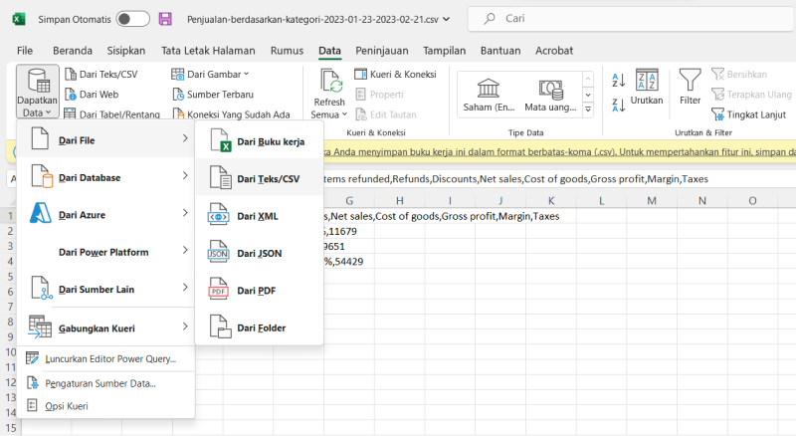Open the Dari Gambar dropdown
796x436 pixels.
[210, 75]
